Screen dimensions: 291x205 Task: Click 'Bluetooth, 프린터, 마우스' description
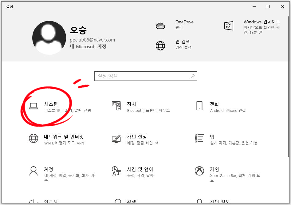coord(148,110)
